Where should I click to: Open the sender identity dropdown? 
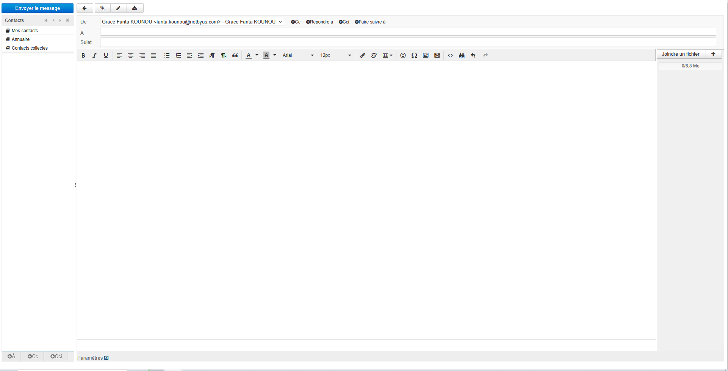[x=192, y=22]
